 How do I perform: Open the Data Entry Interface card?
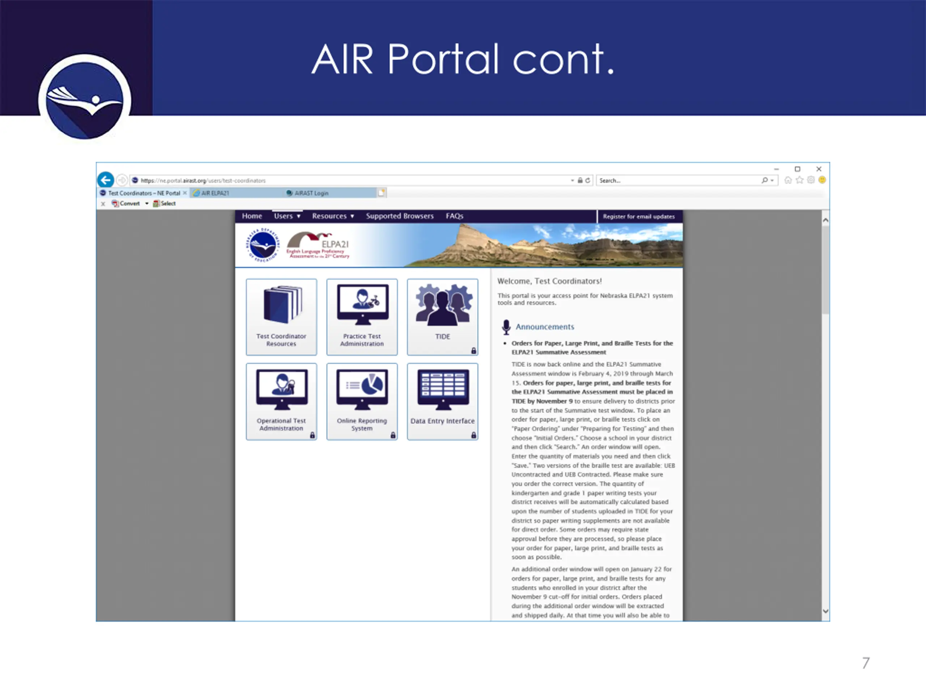pos(442,401)
